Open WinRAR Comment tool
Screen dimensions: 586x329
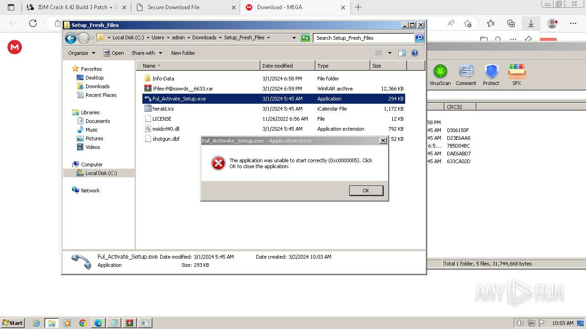[466, 75]
